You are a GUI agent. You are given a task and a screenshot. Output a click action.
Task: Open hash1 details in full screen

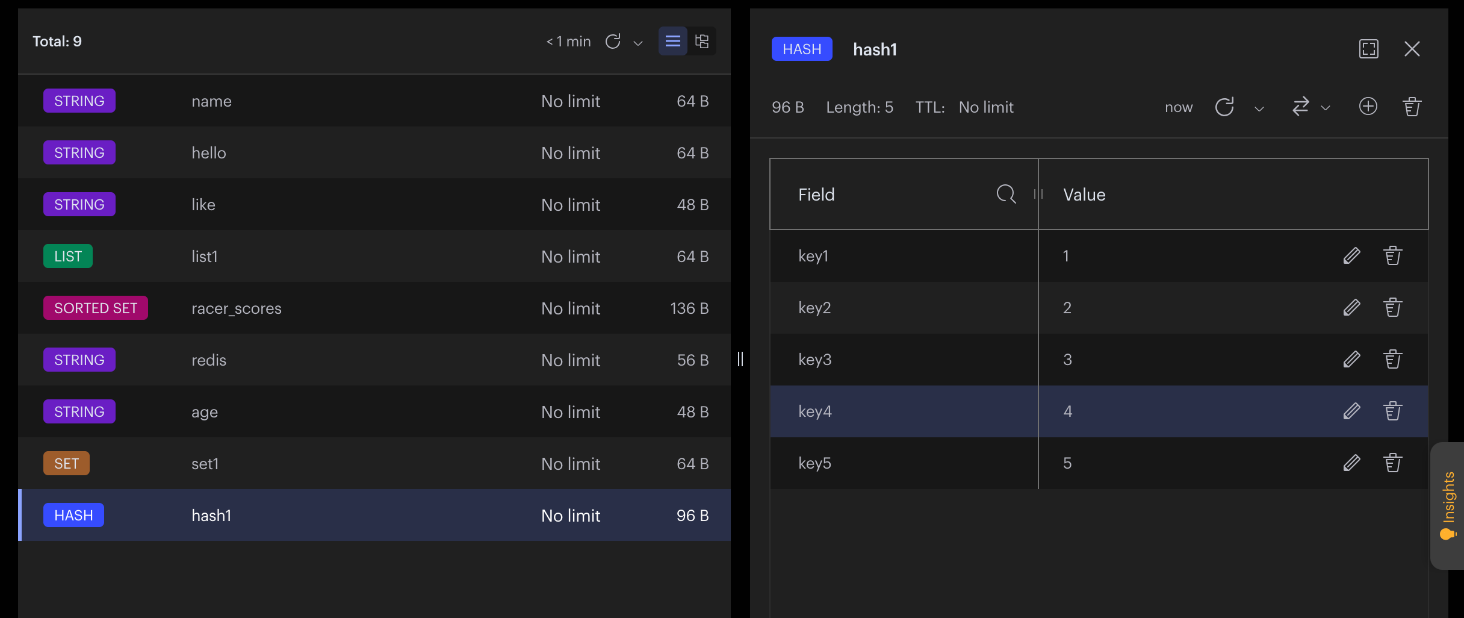pyautogui.click(x=1369, y=49)
